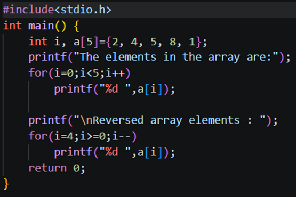Click the opening brace after main()
The image size is (296, 197).
(x=76, y=26)
